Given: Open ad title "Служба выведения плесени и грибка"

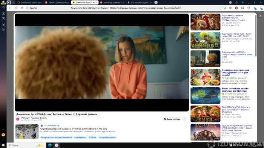Looking at the screenshot, I should [74, 129].
